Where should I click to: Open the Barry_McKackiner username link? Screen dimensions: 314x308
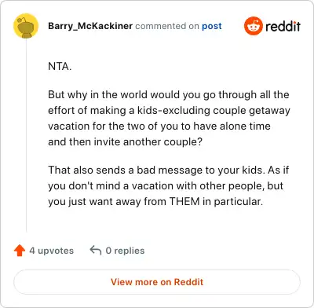90,26
